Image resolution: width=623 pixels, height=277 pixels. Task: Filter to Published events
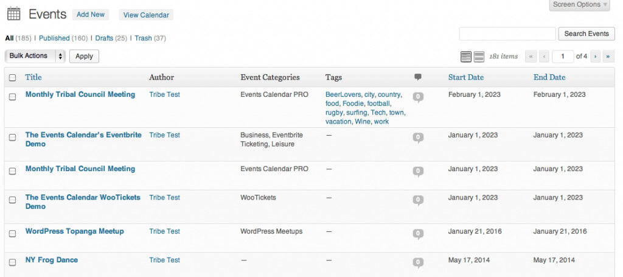[54, 38]
